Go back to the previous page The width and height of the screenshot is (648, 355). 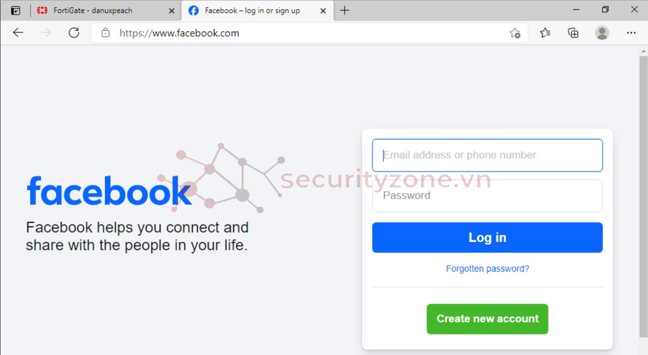pos(18,33)
